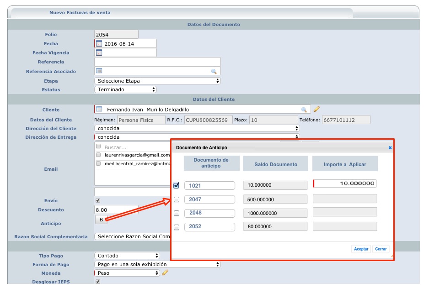
Task: Click the Folio field showing 2054
Action: 116,34
